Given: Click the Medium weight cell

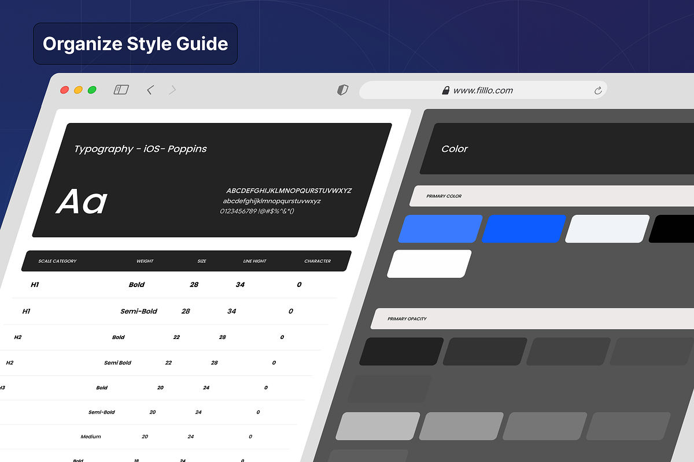Looking at the screenshot, I should (91, 437).
